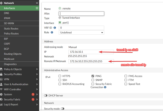Enable SNMP administrative access
Screen dimensions: 163x111
[x=93, y=80]
